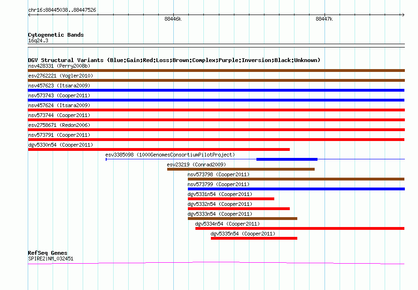Click the dgv5334n54 (Cooper2011) red bar
The width and height of the screenshot is (418, 290).
click(x=300, y=228)
